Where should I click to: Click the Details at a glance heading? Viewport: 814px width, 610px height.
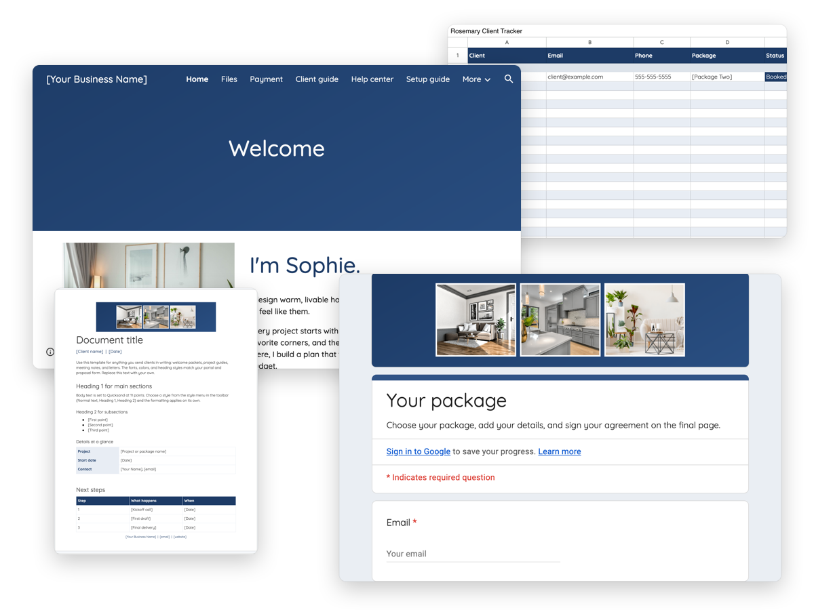pyautogui.click(x=94, y=441)
